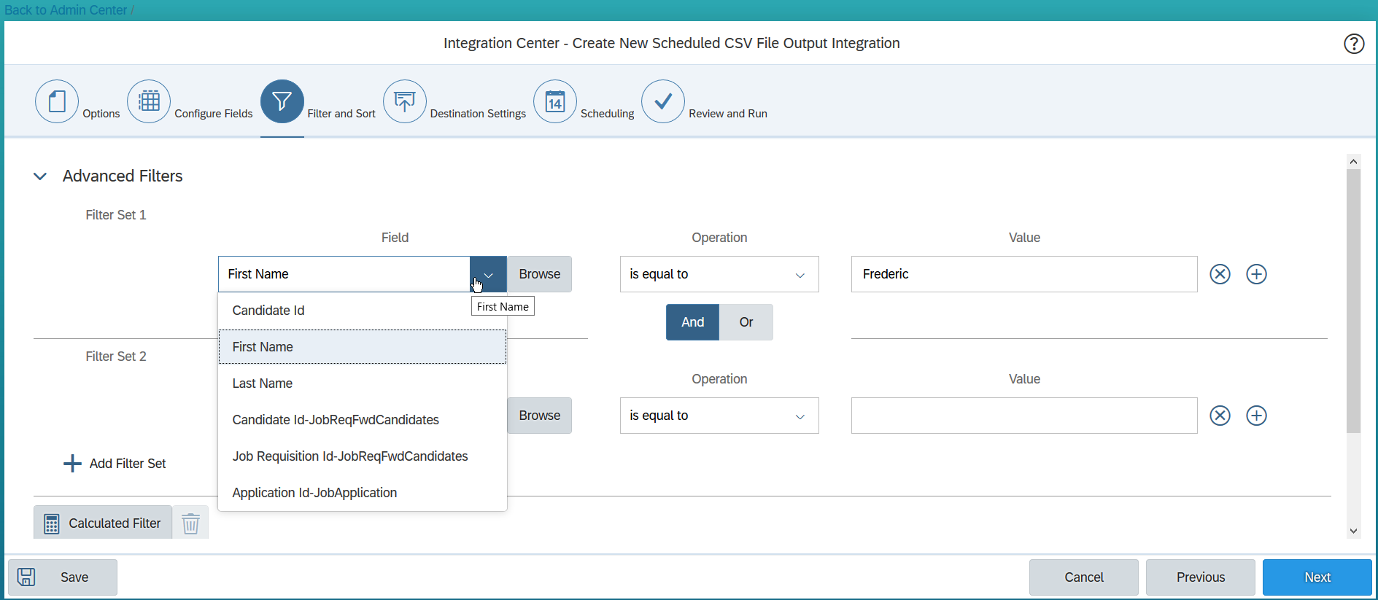
Task: Click the Calculated Filter calculator icon
Action: [x=52, y=523]
